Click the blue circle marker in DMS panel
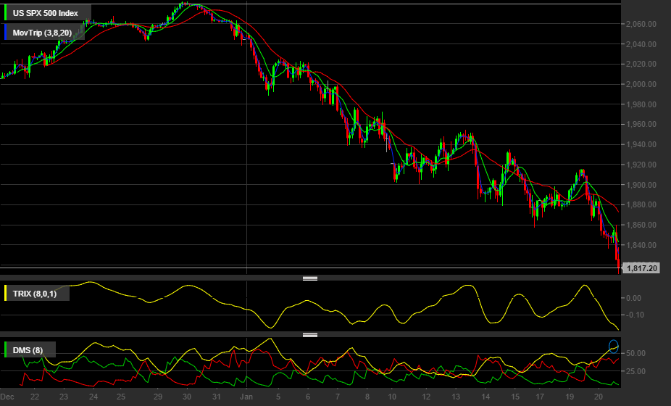671x406 pixels. [614, 347]
